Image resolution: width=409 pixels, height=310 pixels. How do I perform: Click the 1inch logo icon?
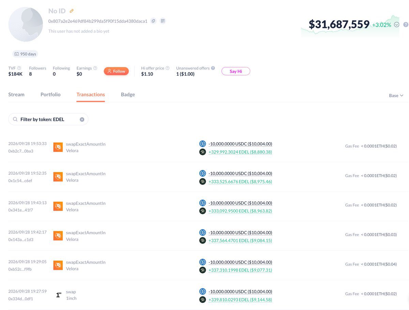click(x=58, y=295)
